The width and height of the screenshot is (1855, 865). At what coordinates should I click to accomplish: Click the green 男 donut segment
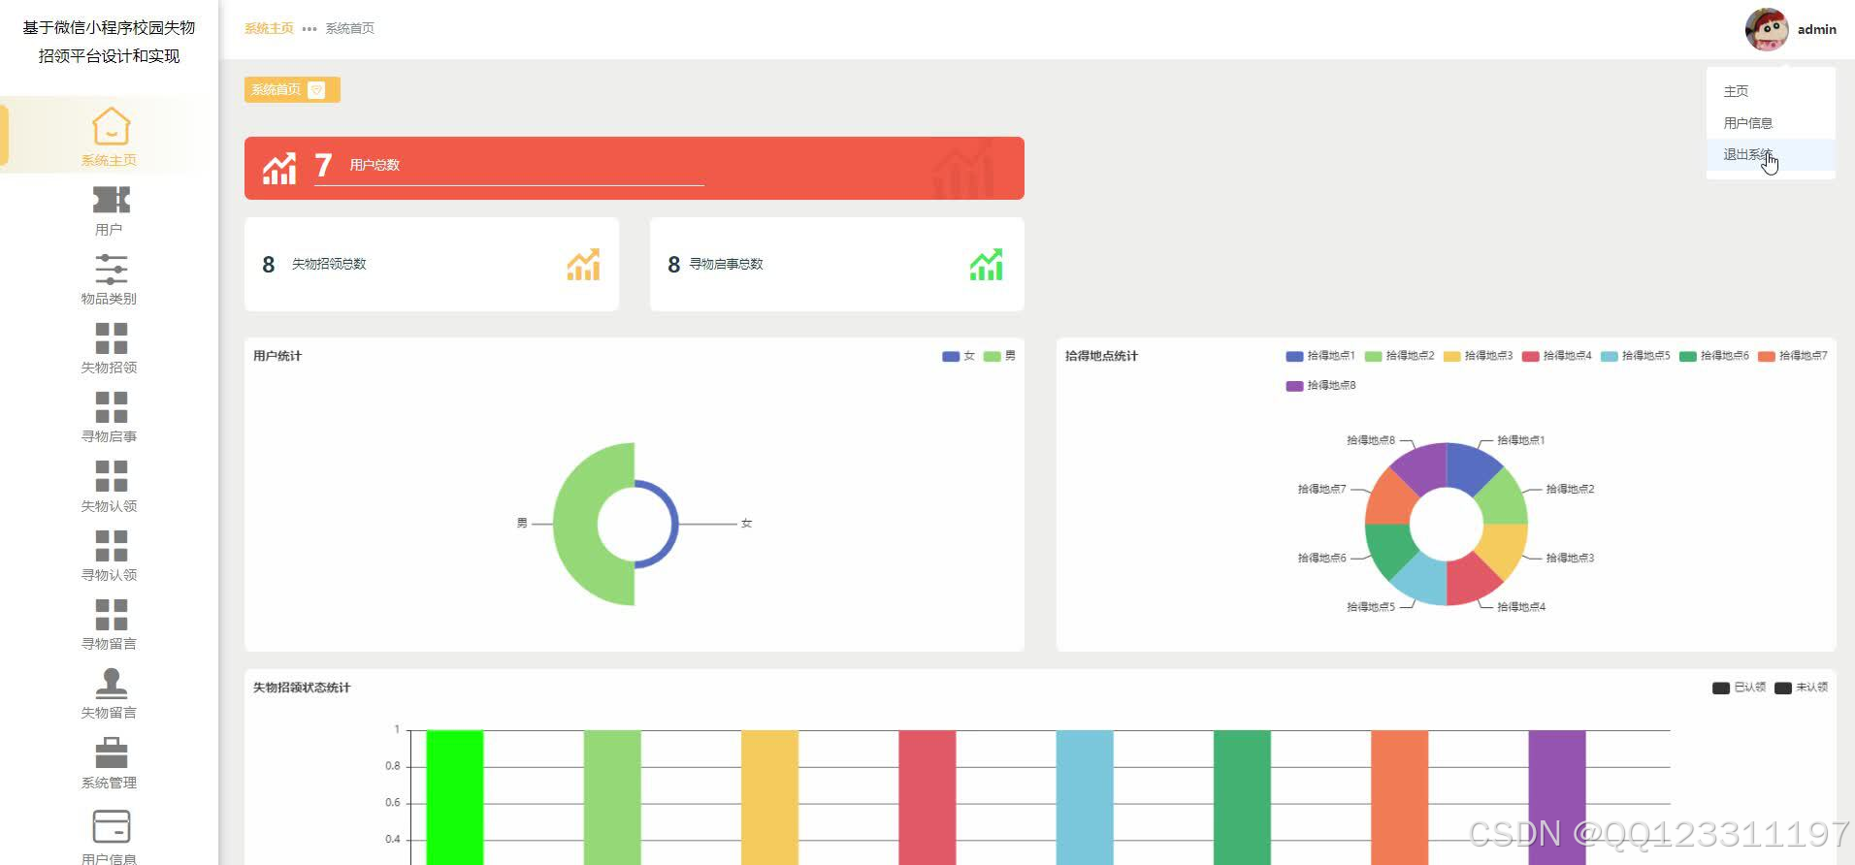tap(577, 525)
